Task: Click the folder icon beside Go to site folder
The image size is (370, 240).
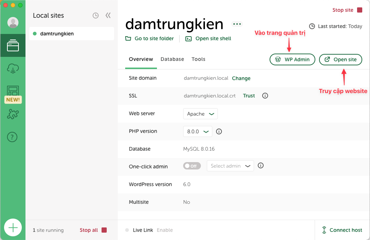Action: point(128,38)
